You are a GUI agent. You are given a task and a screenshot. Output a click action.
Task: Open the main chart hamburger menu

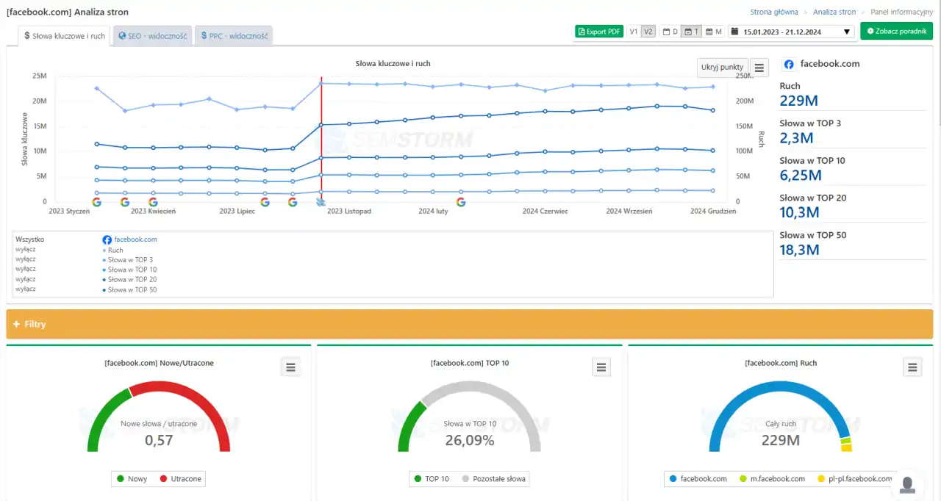click(x=759, y=68)
